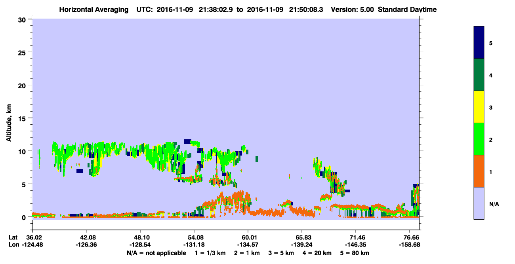Click the latitude value '76.66'

click(x=412, y=237)
